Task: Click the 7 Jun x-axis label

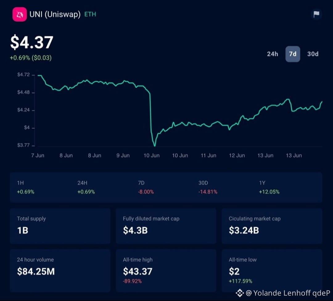Action: [38, 155]
